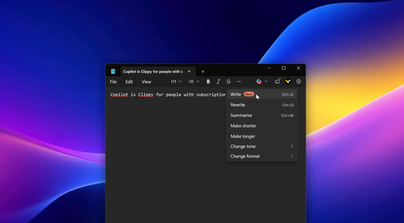Minimize the Notepad window
This screenshot has height=223, width=404.
(269, 68)
